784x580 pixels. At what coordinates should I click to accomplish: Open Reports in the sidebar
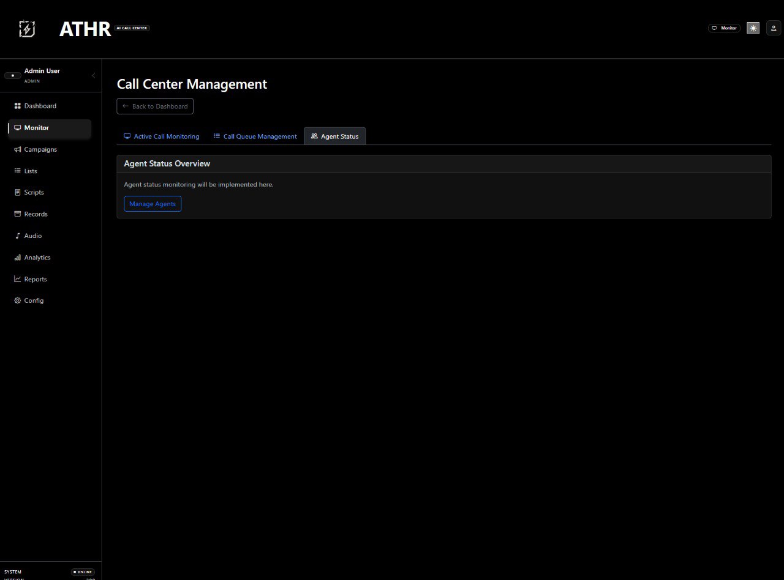[x=50, y=279]
